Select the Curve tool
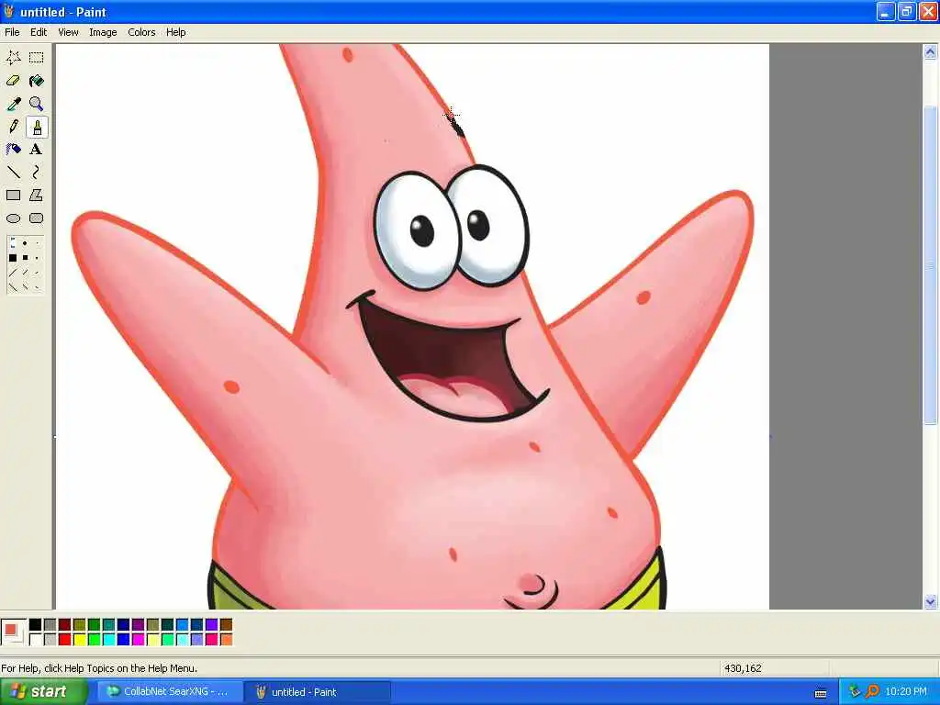The height and width of the screenshot is (705, 940). coord(37,173)
